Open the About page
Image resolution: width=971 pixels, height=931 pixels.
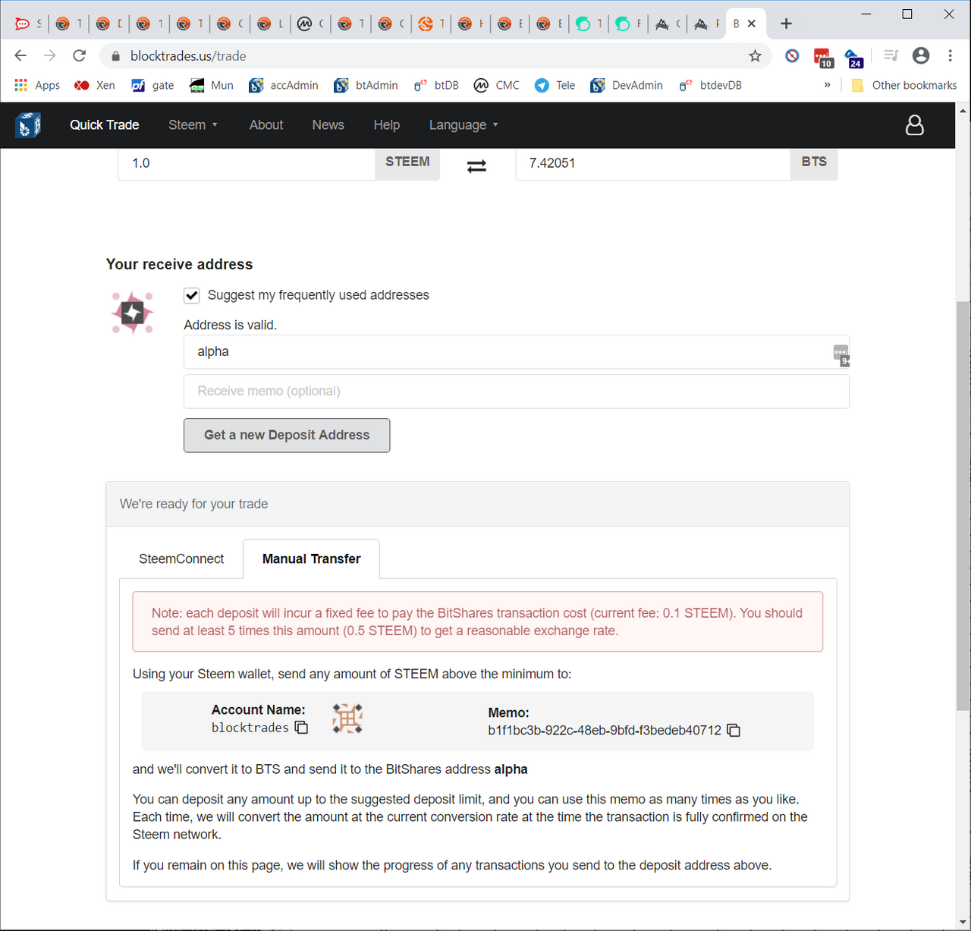(266, 125)
